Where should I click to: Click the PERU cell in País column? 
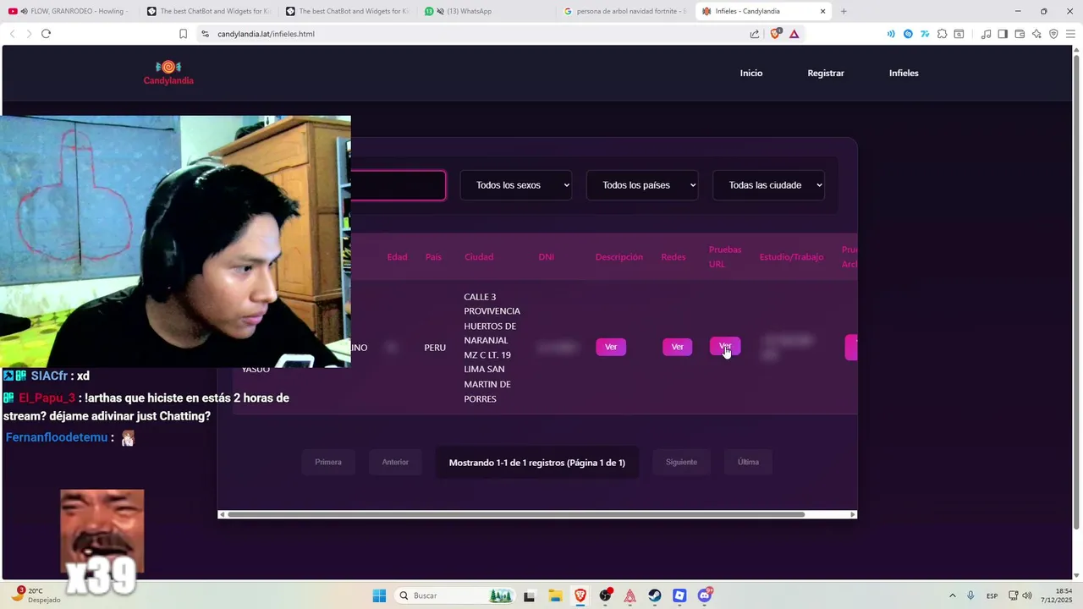click(x=435, y=348)
